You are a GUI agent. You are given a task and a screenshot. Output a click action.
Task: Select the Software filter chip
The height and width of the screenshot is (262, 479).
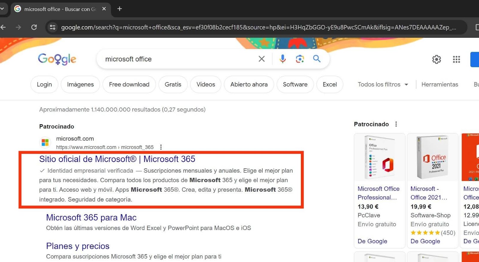click(x=295, y=84)
